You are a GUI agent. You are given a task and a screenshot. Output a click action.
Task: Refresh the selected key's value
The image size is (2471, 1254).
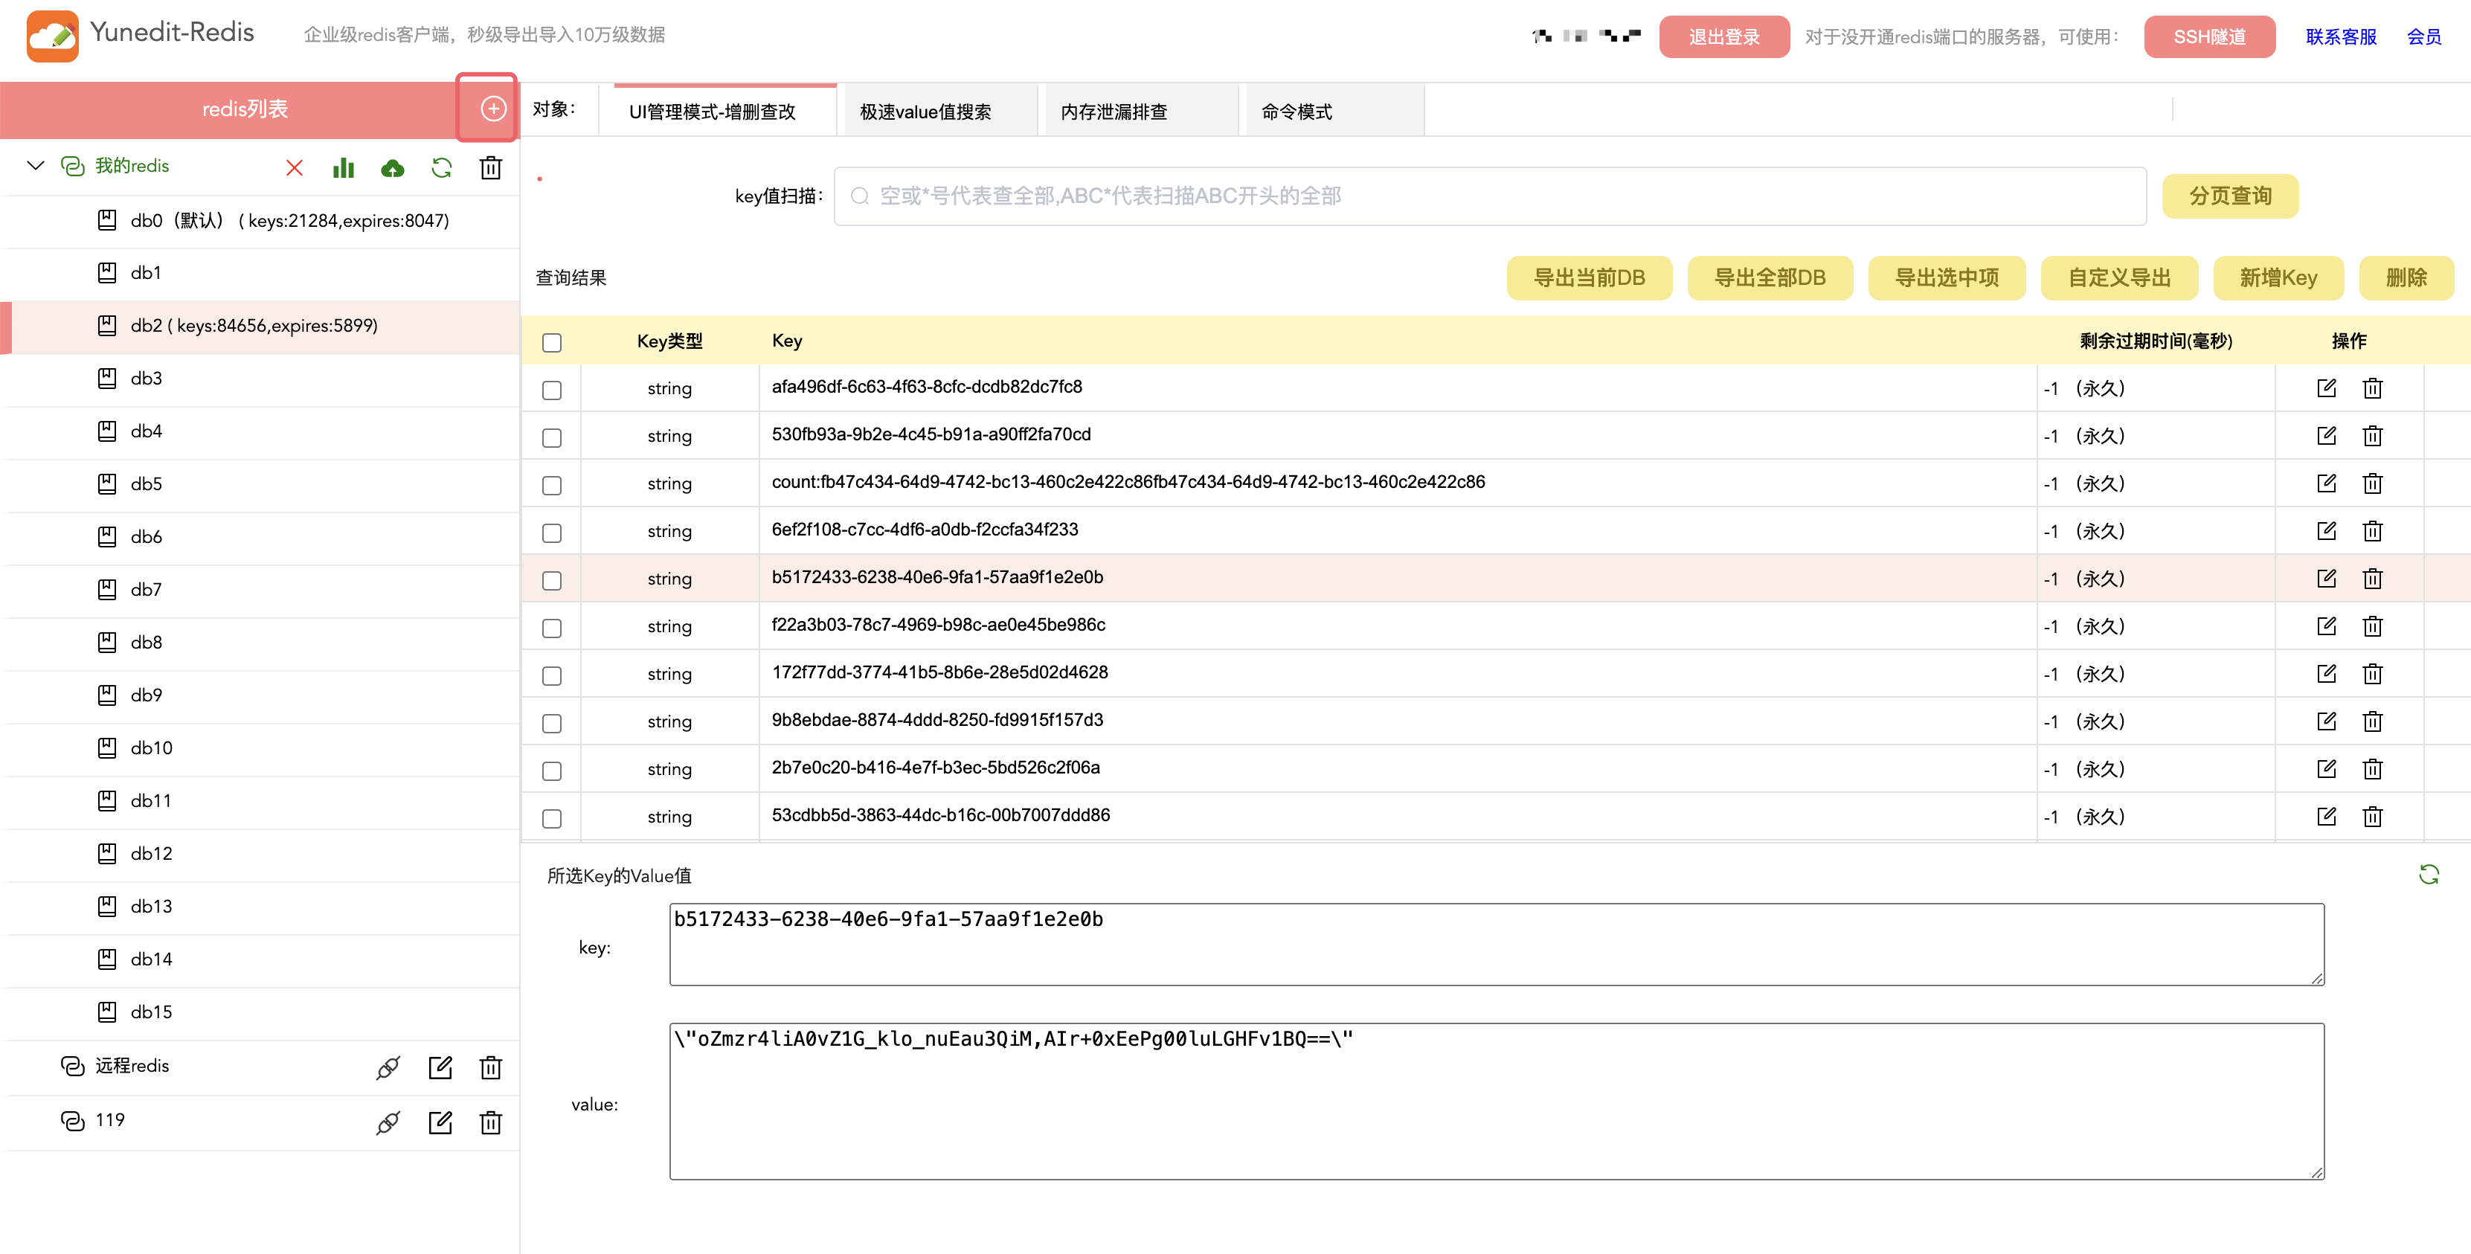(x=2429, y=874)
